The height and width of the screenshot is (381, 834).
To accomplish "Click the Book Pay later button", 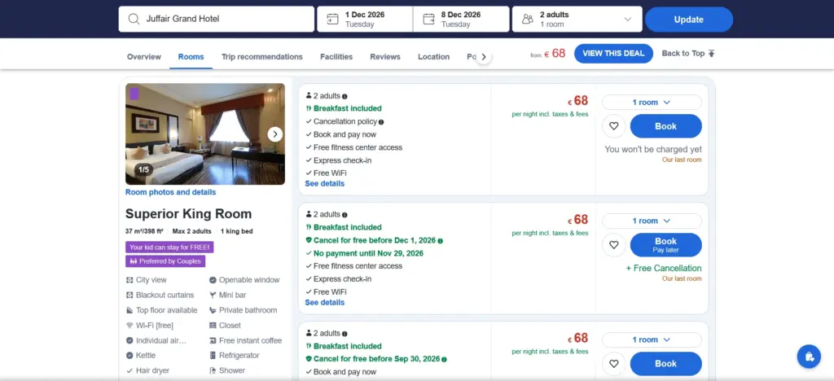I will point(666,244).
